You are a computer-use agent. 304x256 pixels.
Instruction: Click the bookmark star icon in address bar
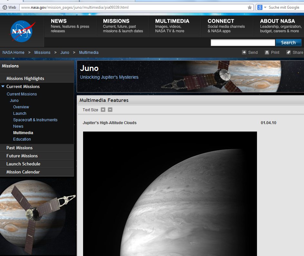(250, 7)
